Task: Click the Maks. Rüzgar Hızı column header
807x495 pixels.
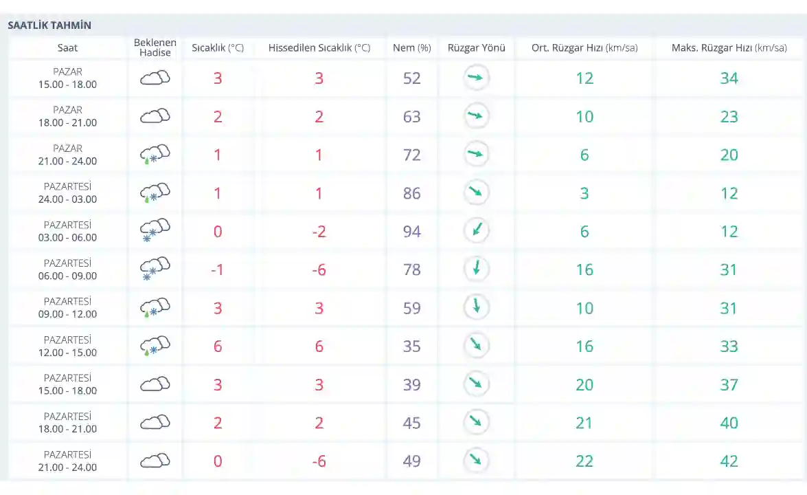Action: pos(729,48)
